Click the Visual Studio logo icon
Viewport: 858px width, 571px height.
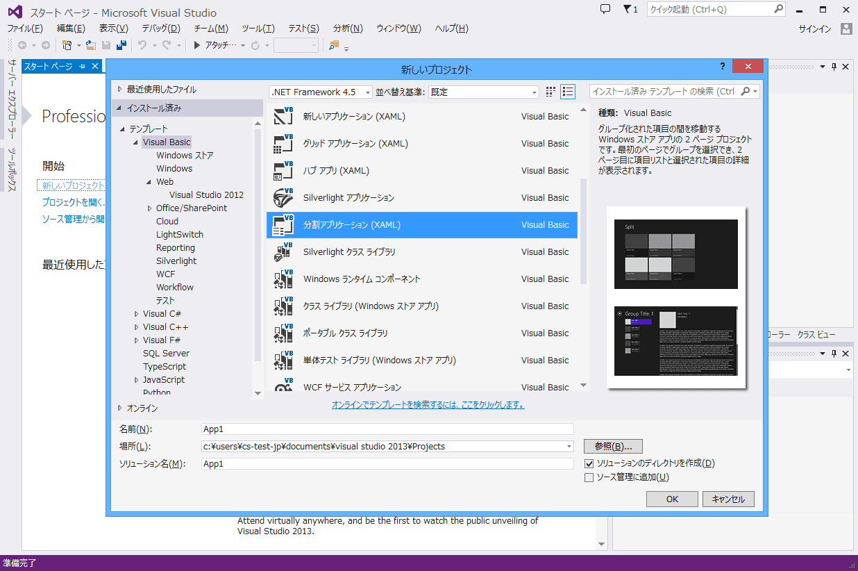click(x=15, y=12)
